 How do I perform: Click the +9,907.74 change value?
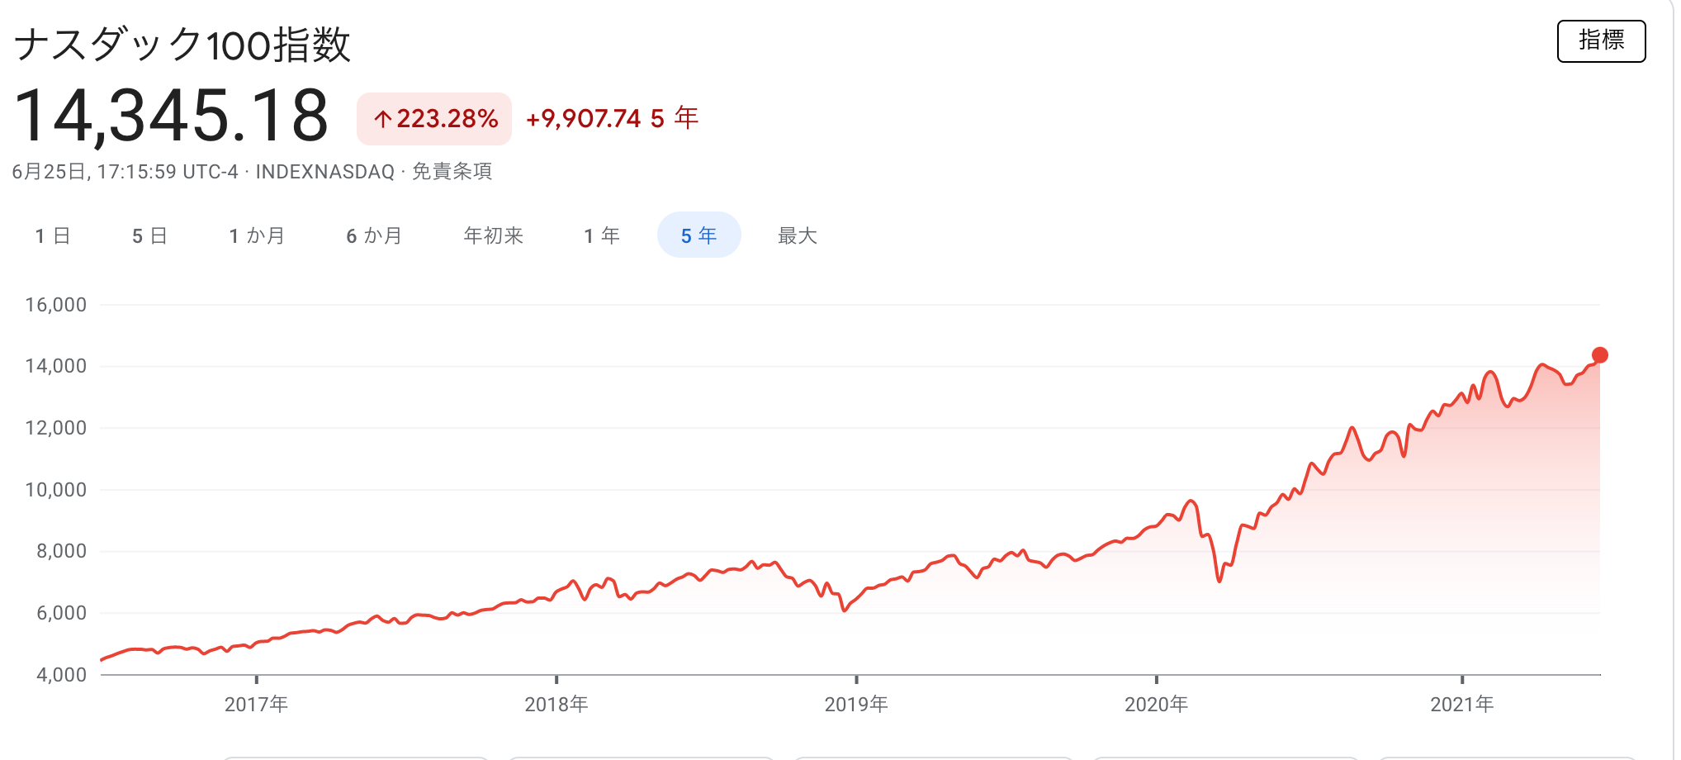coord(583,119)
